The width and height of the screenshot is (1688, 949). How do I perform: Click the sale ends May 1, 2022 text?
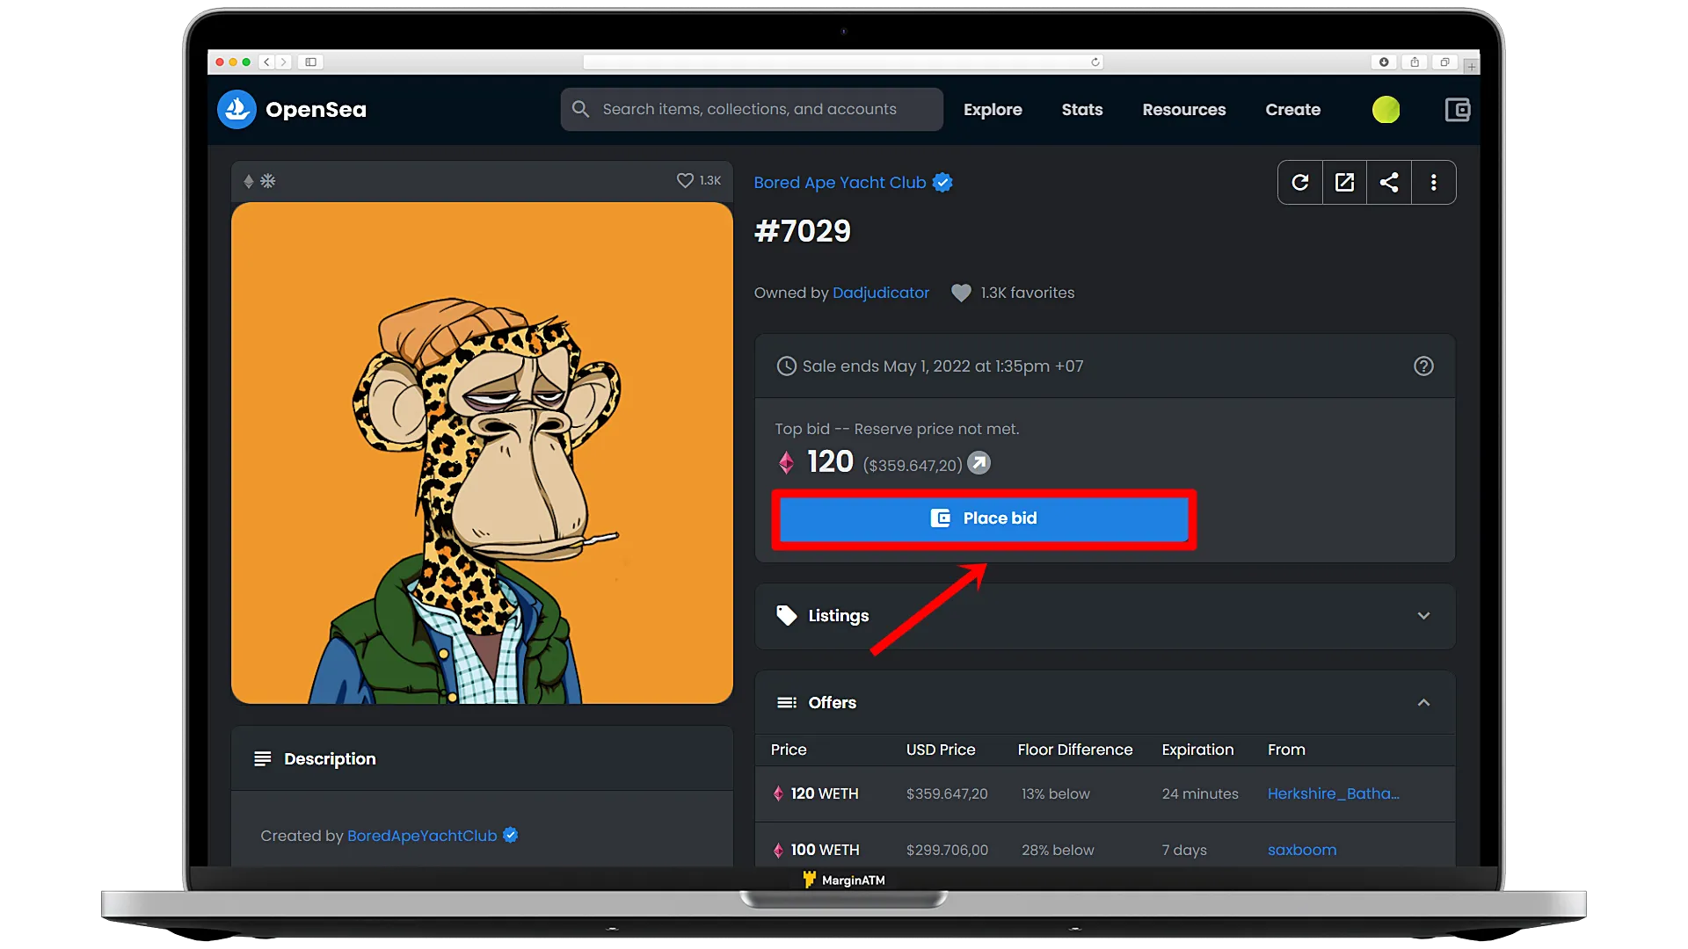(942, 366)
